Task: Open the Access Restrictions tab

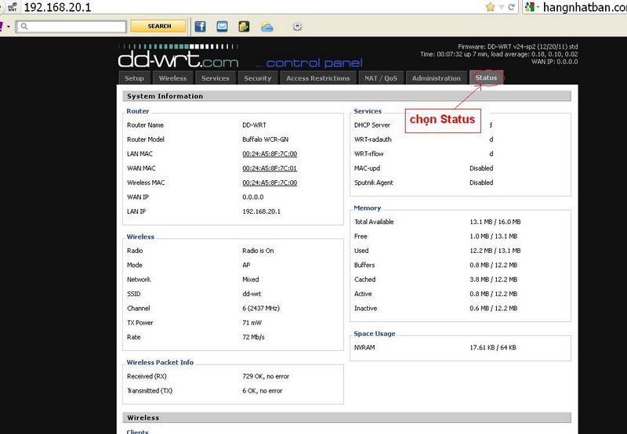Action: click(318, 78)
